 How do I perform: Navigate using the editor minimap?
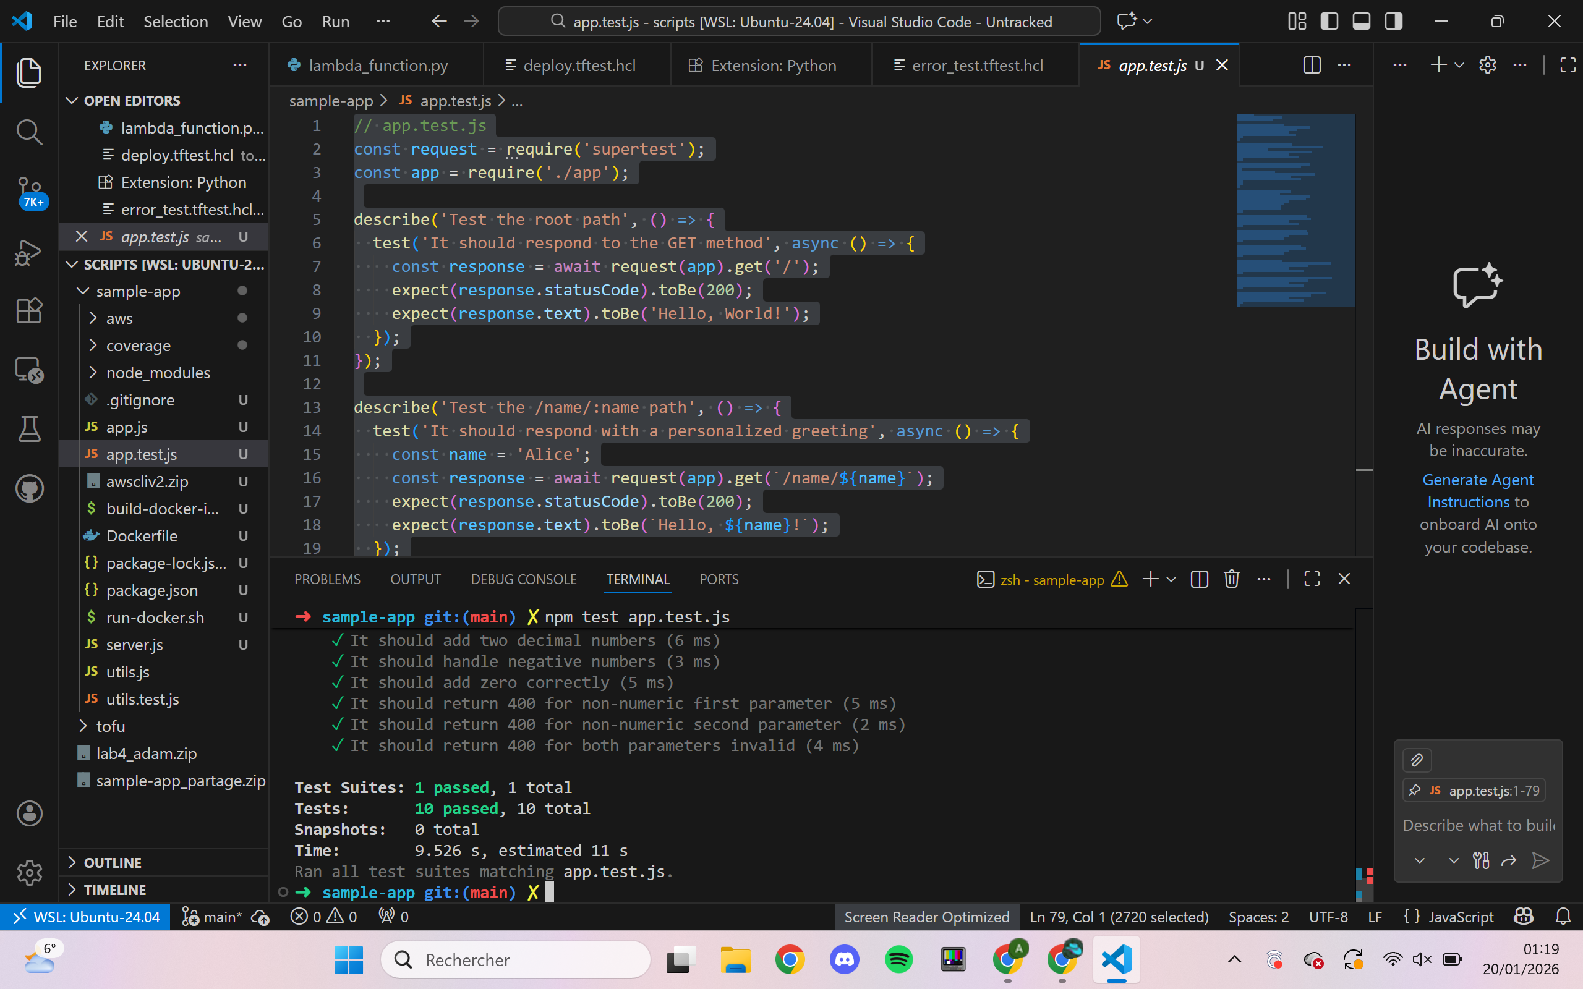tap(1294, 210)
